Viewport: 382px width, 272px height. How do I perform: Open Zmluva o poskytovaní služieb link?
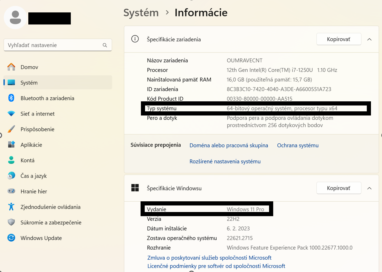[x=209, y=258]
